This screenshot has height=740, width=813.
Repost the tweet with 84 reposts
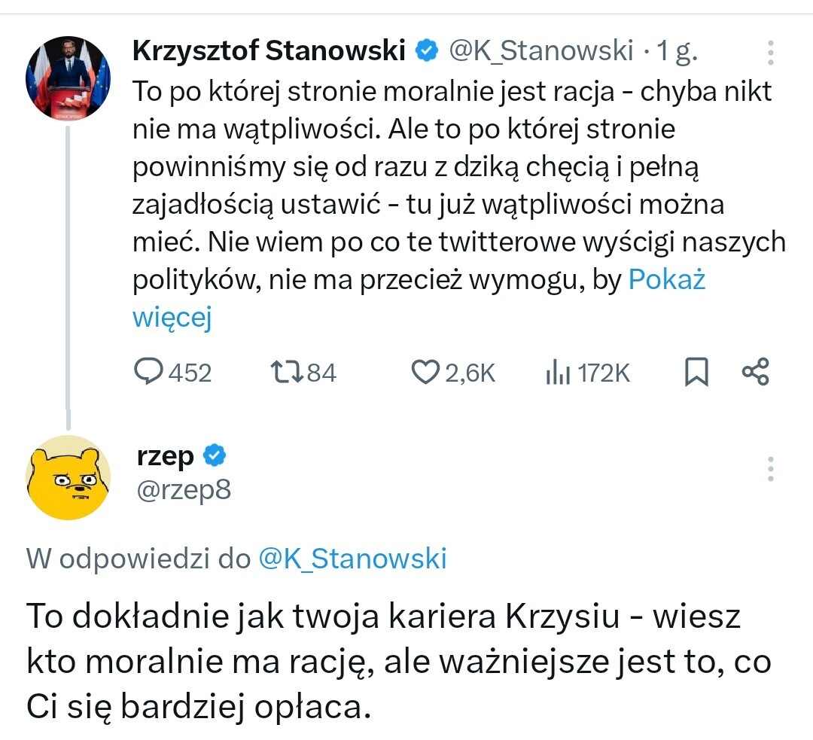pos(286,372)
